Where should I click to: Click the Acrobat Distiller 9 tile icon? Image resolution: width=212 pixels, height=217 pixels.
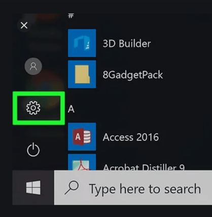pyautogui.click(x=82, y=162)
